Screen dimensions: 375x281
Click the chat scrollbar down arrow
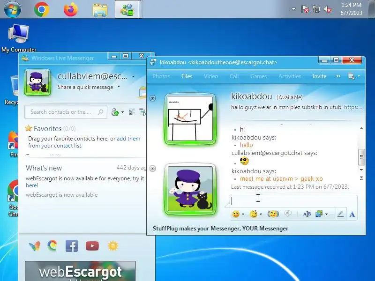click(x=361, y=170)
